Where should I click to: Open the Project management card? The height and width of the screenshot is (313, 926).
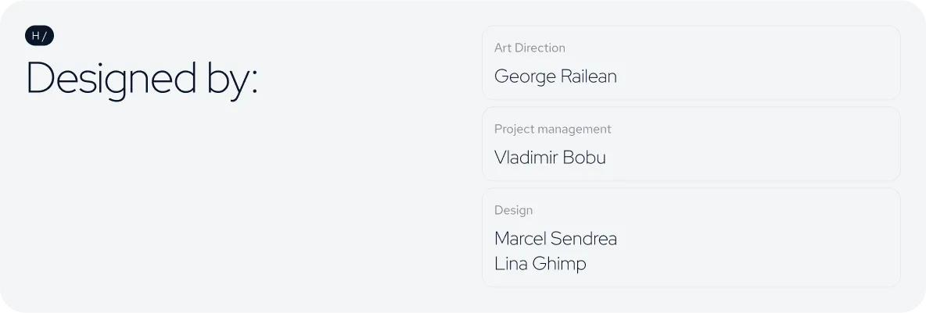(691, 144)
